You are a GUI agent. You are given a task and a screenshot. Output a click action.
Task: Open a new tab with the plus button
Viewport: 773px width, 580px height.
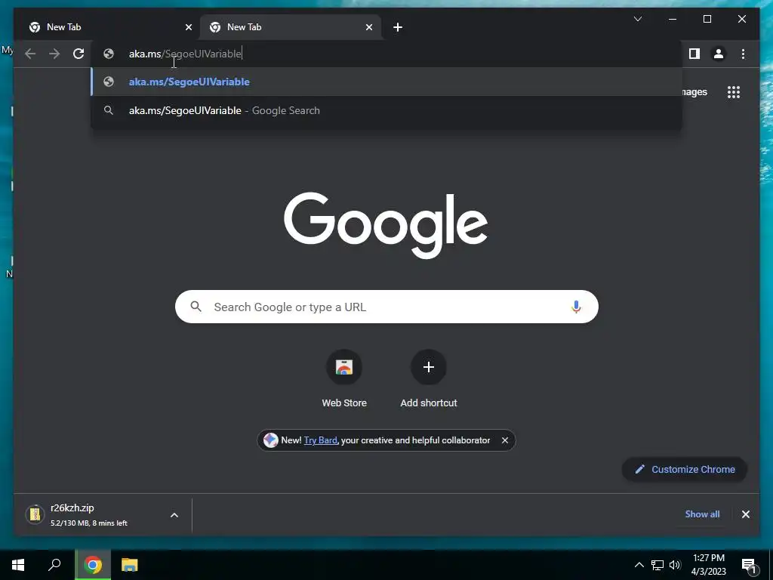point(398,27)
